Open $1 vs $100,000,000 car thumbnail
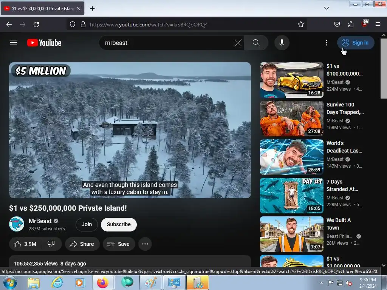The width and height of the screenshot is (387, 290). (292, 80)
